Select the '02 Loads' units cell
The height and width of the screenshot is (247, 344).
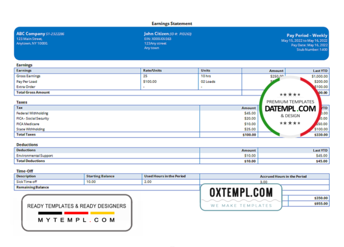[x=208, y=82]
